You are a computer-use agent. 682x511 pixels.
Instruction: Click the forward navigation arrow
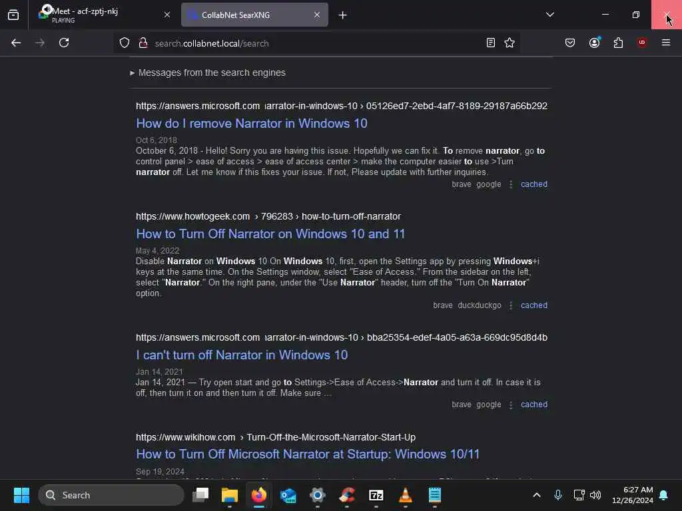pos(39,43)
